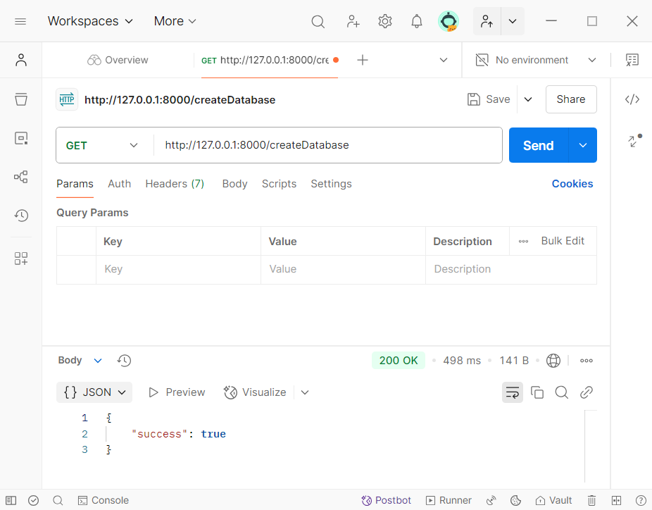Image resolution: width=652 pixels, height=510 pixels.
Task: Toggle two-pane layout icon
Action: click(x=616, y=500)
